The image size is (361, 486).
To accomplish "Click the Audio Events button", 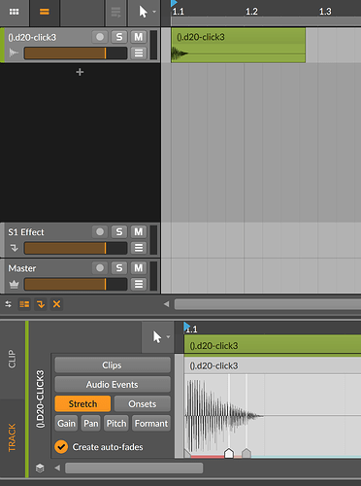I will 113,385.
